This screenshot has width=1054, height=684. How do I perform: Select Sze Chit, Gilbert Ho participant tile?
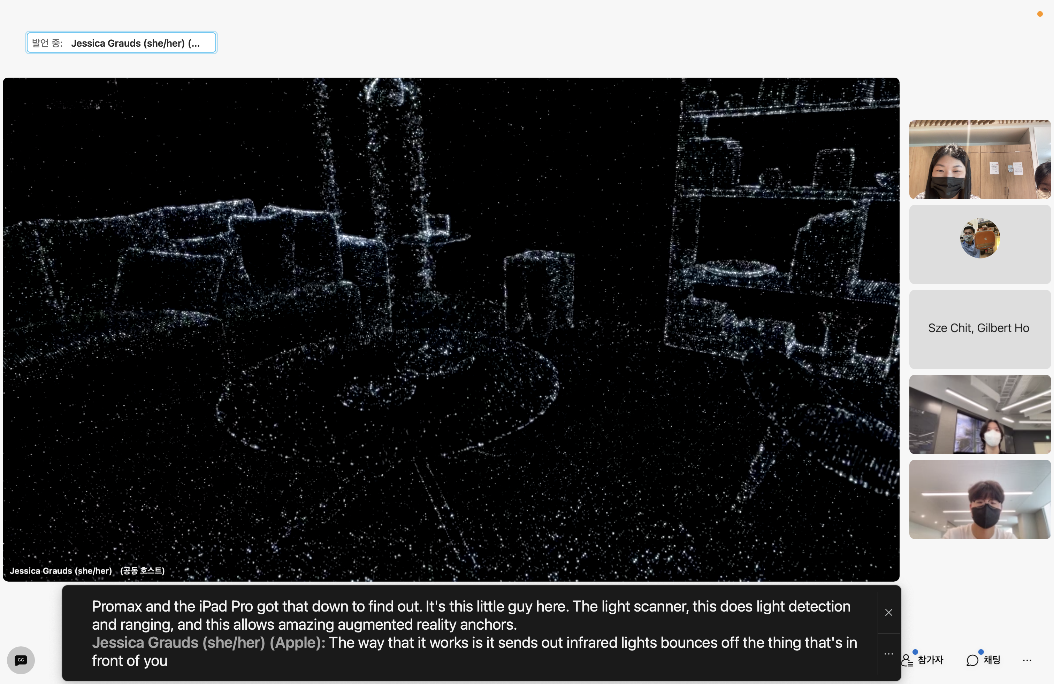[x=980, y=329]
